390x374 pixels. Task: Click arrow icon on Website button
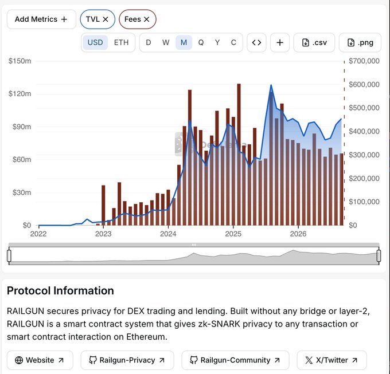(61, 360)
